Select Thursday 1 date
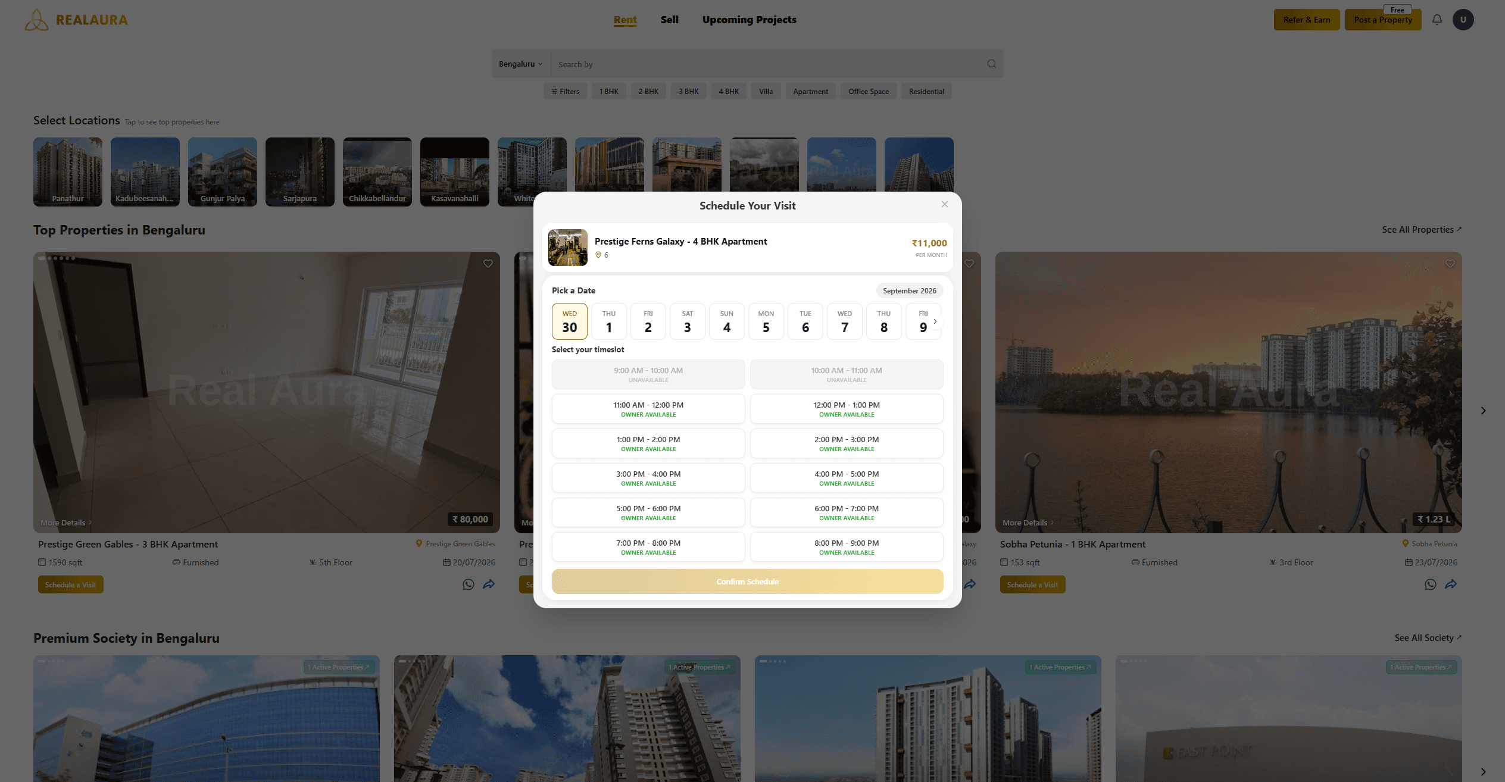 (608, 321)
